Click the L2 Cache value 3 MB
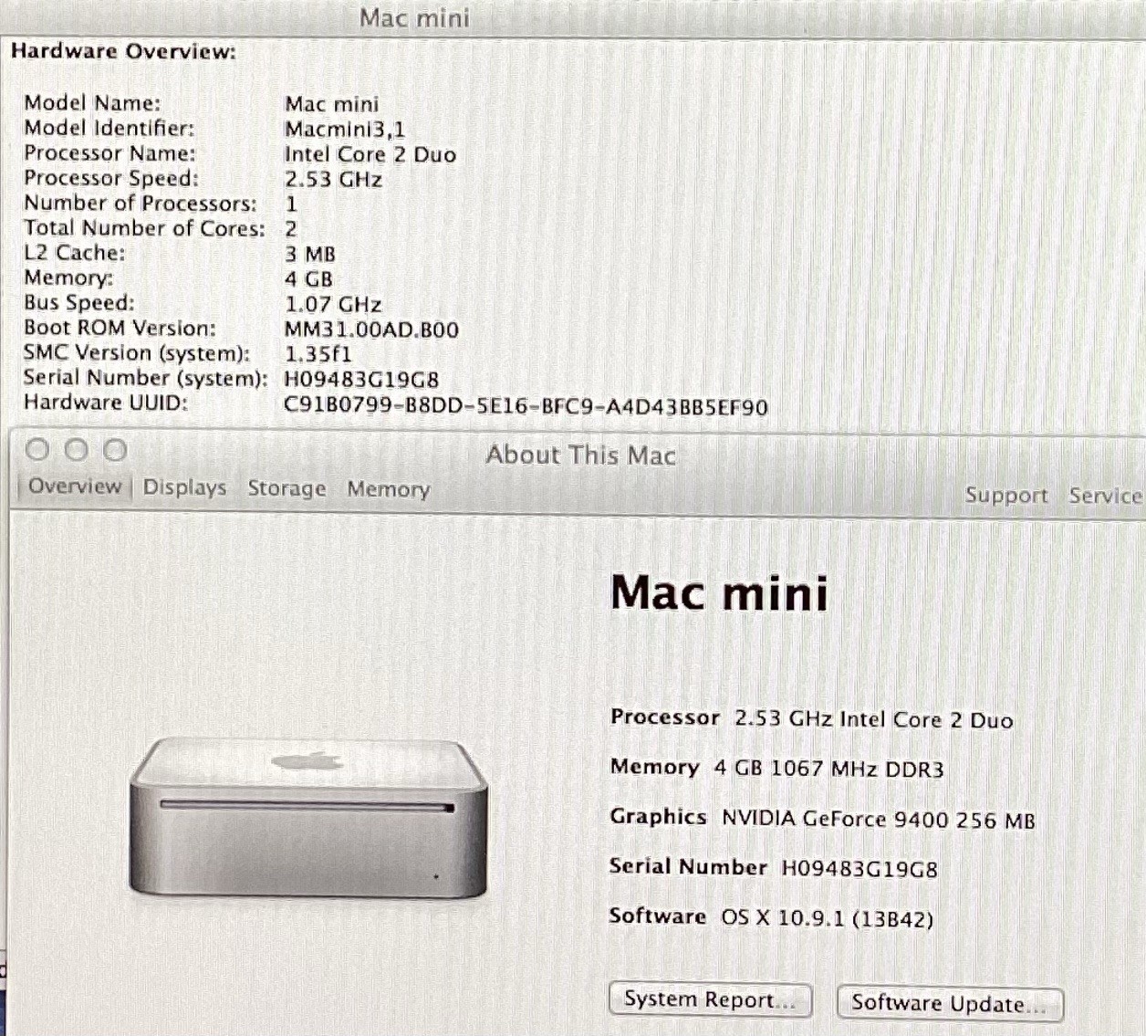 (310, 254)
